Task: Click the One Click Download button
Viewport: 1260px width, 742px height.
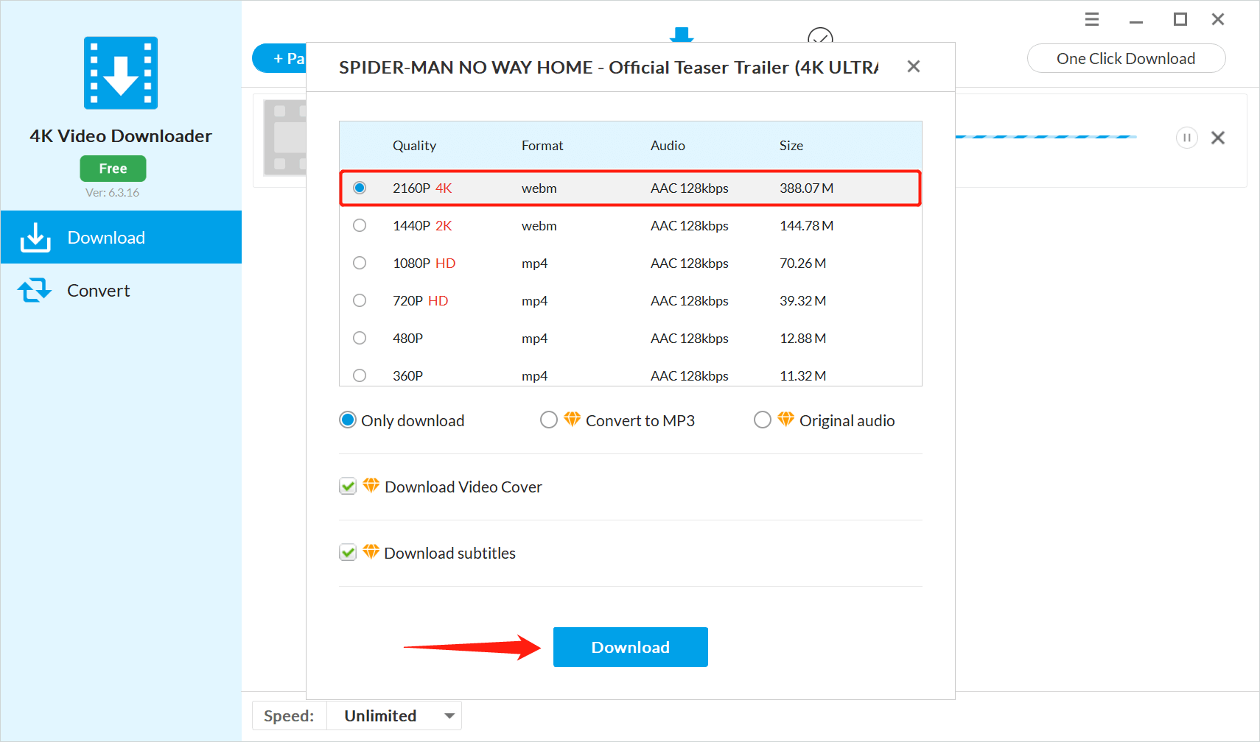Action: coord(1125,59)
